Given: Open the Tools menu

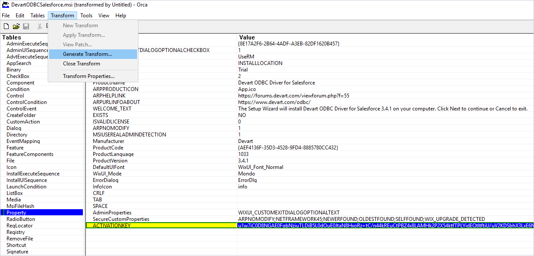Looking at the screenshot, I should (86, 15).
